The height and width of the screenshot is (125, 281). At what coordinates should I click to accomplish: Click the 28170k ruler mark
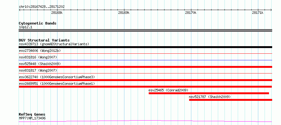tap(191, 13)
